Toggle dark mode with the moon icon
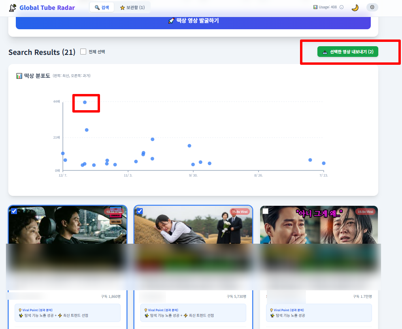Image resolution: width=402 pixels, height=329 pixels. point(355,8)
